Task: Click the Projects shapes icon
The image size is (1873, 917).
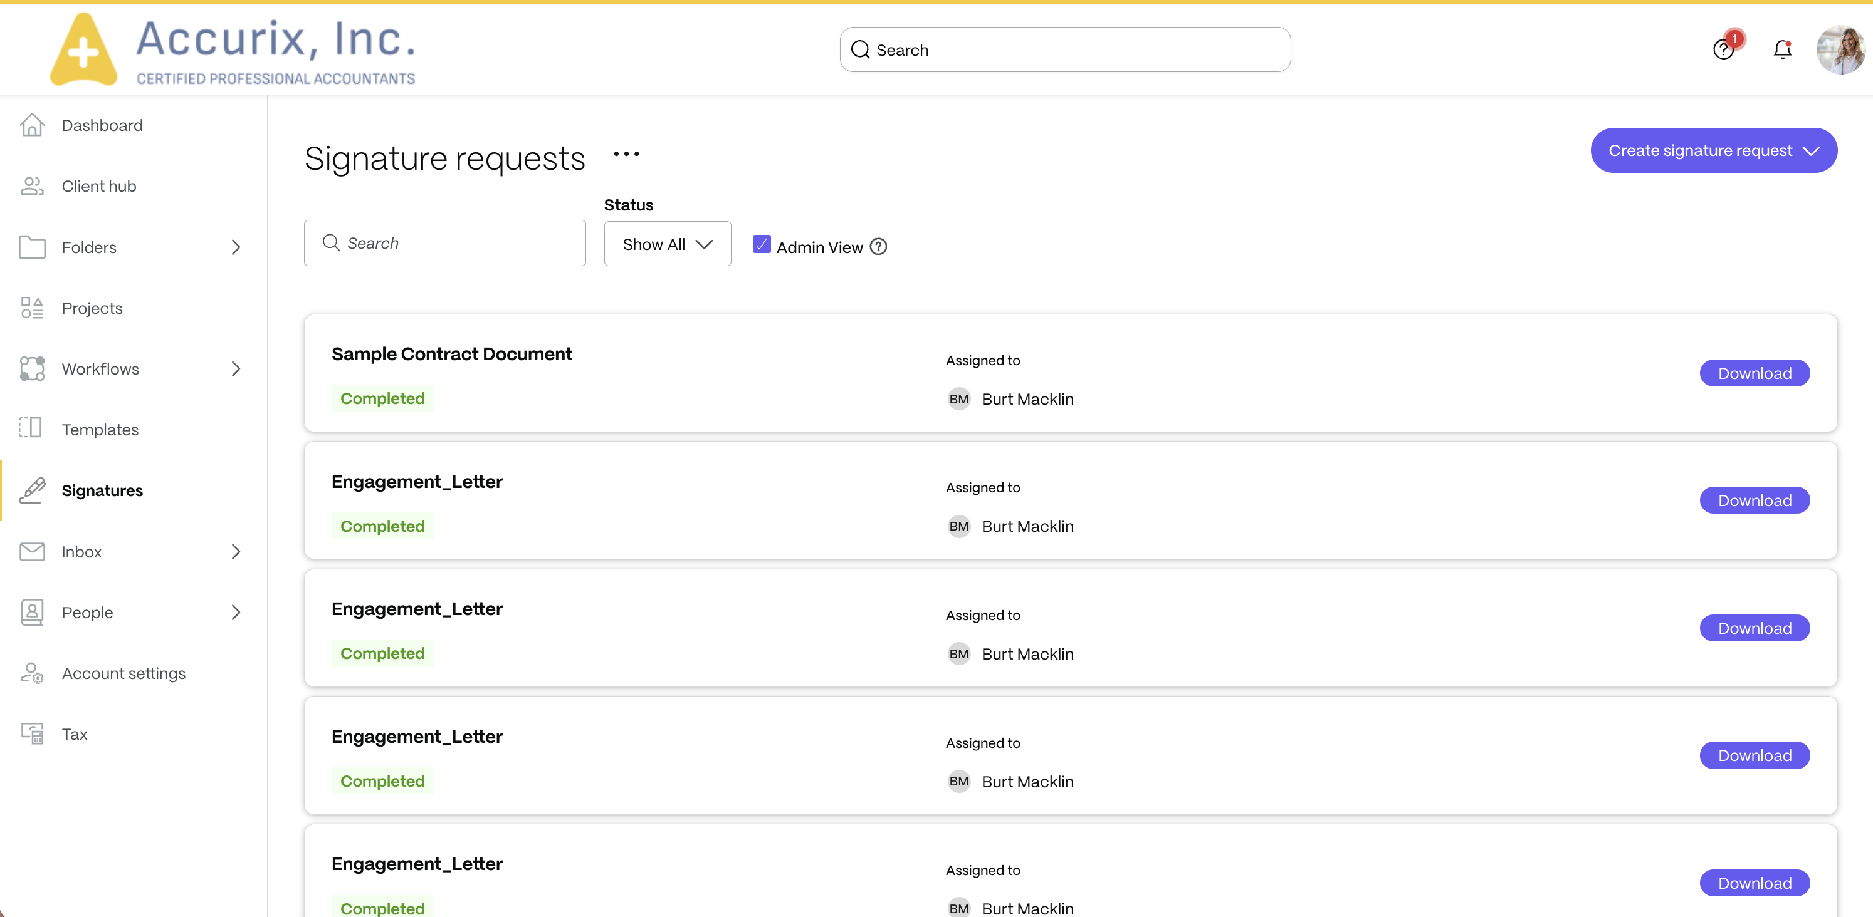Action: (x=32, y=308)
